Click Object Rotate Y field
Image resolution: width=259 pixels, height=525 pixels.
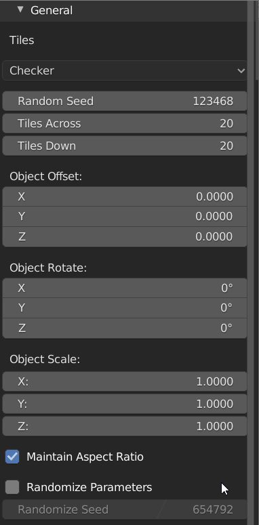click(125, 308)
